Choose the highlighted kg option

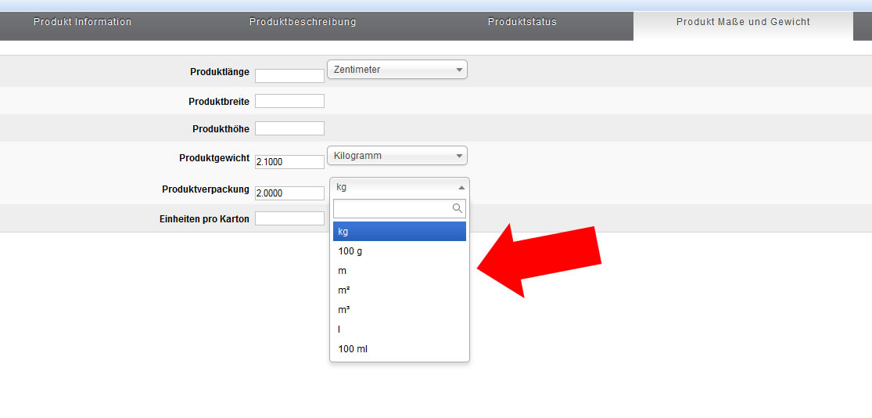click(x=400, y=232)
